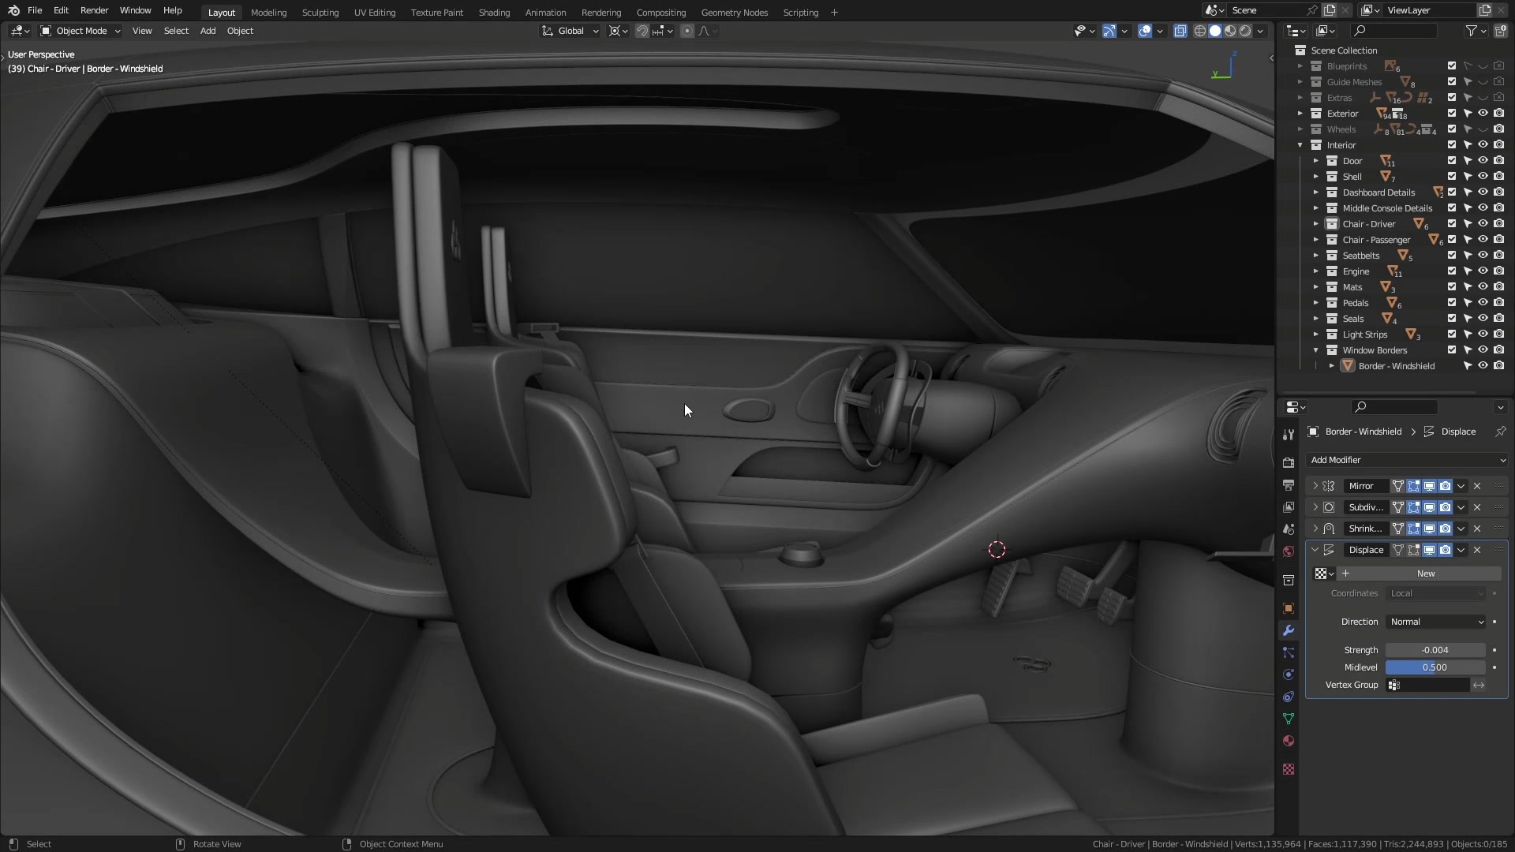The image size is (1515, 852).
Task: Switch viewport to Material Preview shading
Action: click(1230, 31)
